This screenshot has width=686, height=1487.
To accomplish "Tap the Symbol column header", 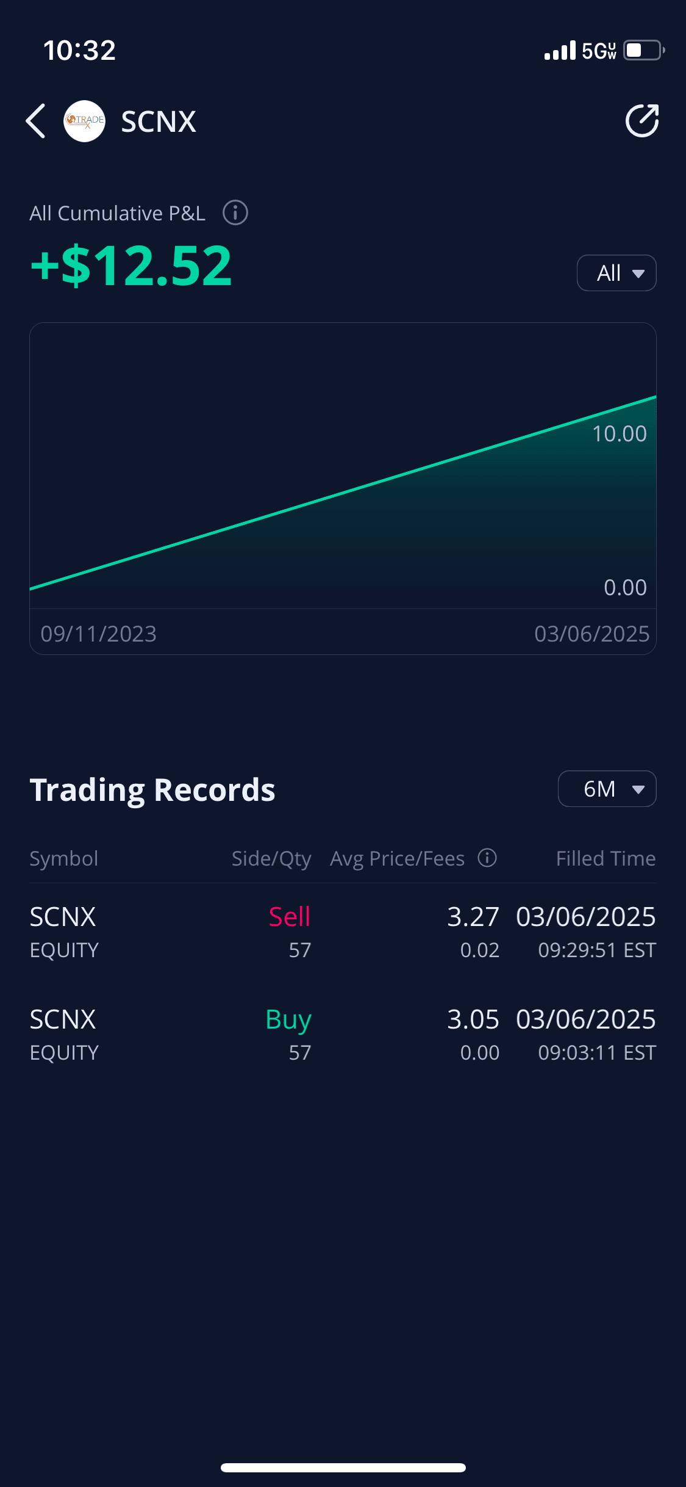I will point(64,858).
